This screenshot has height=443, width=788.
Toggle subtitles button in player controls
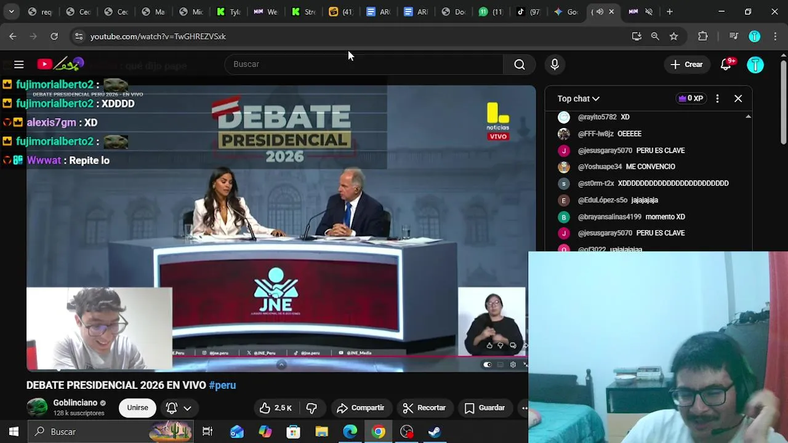(500, 365)
